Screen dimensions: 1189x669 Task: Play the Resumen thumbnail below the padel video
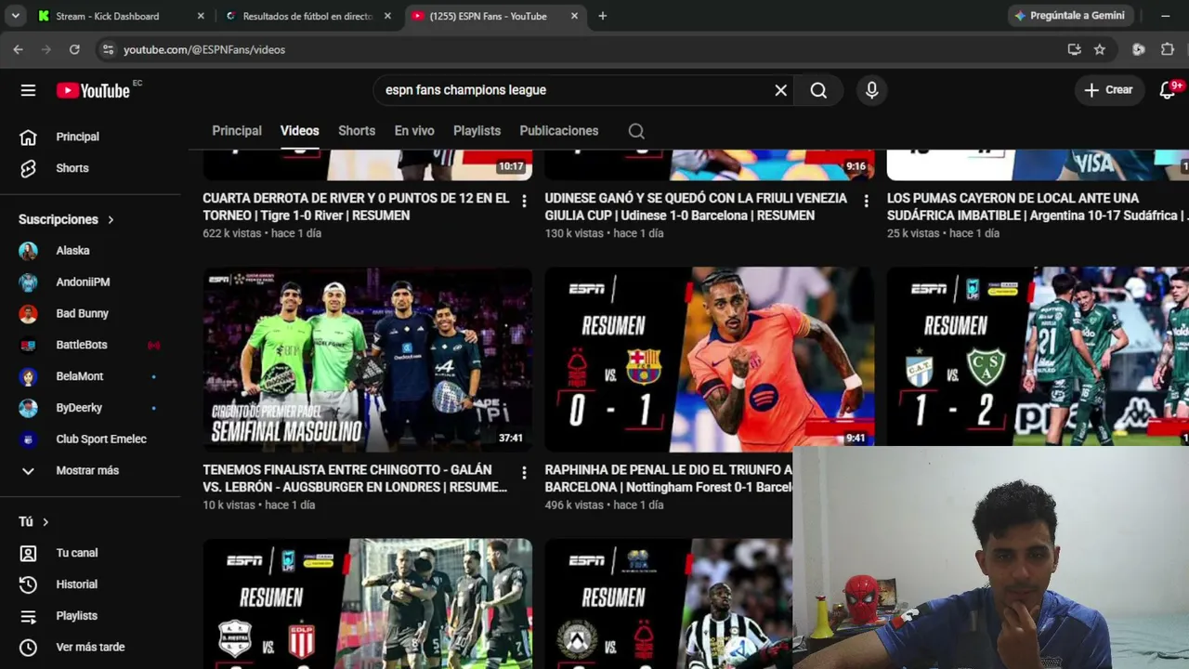368,604
